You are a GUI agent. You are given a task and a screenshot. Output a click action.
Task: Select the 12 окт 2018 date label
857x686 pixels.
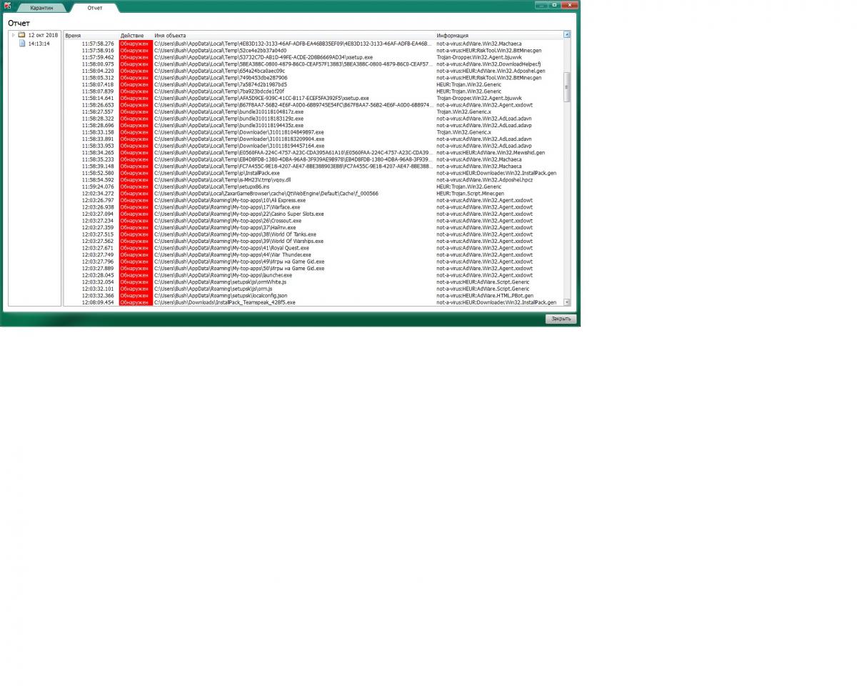pos(43,35)
